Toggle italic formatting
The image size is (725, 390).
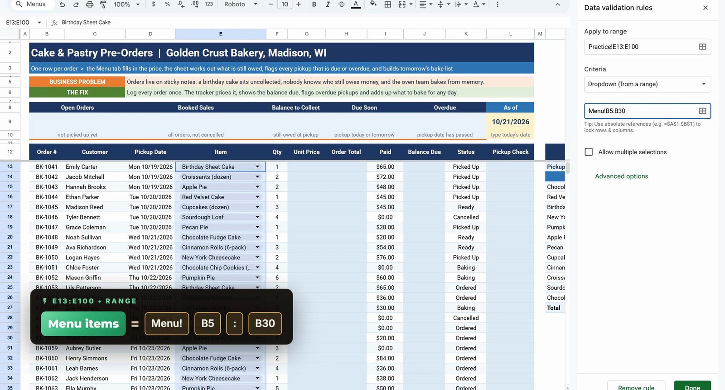tap(328, 4)
